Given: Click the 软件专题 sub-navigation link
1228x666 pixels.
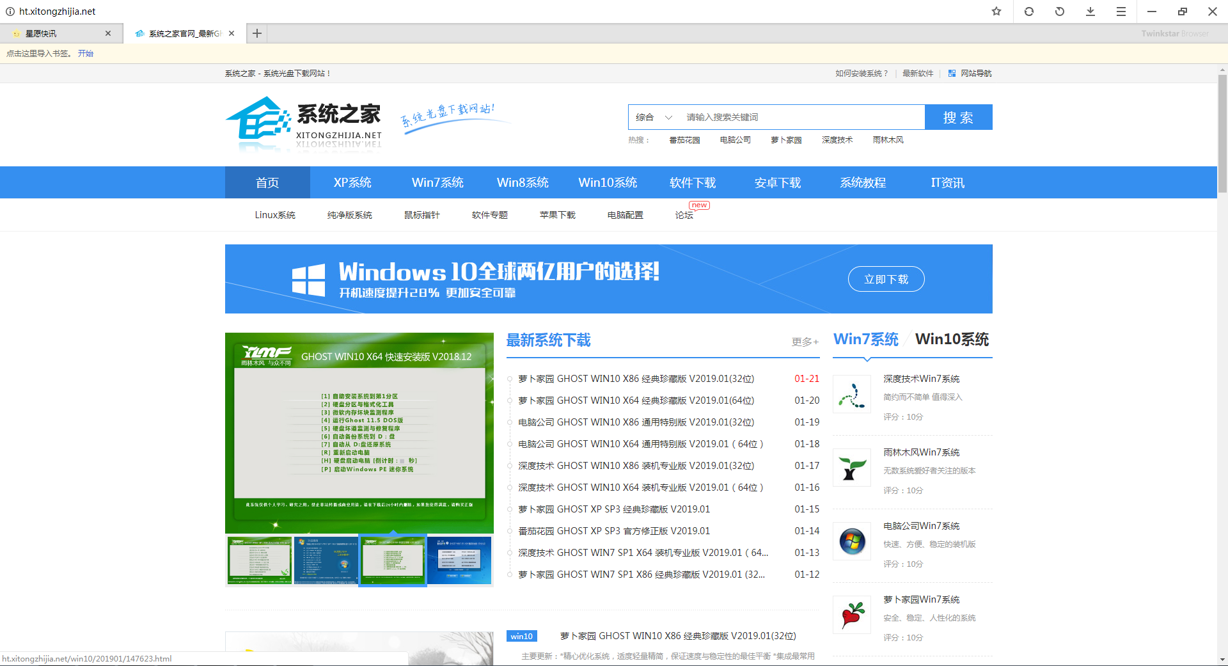Looking at the screenshot, I should pos(490,215).
